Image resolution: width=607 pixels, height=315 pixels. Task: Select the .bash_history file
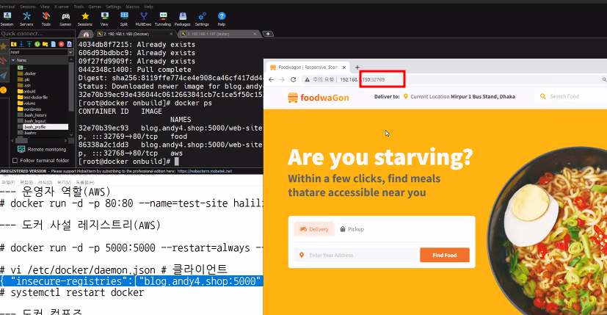pos(32,115)
